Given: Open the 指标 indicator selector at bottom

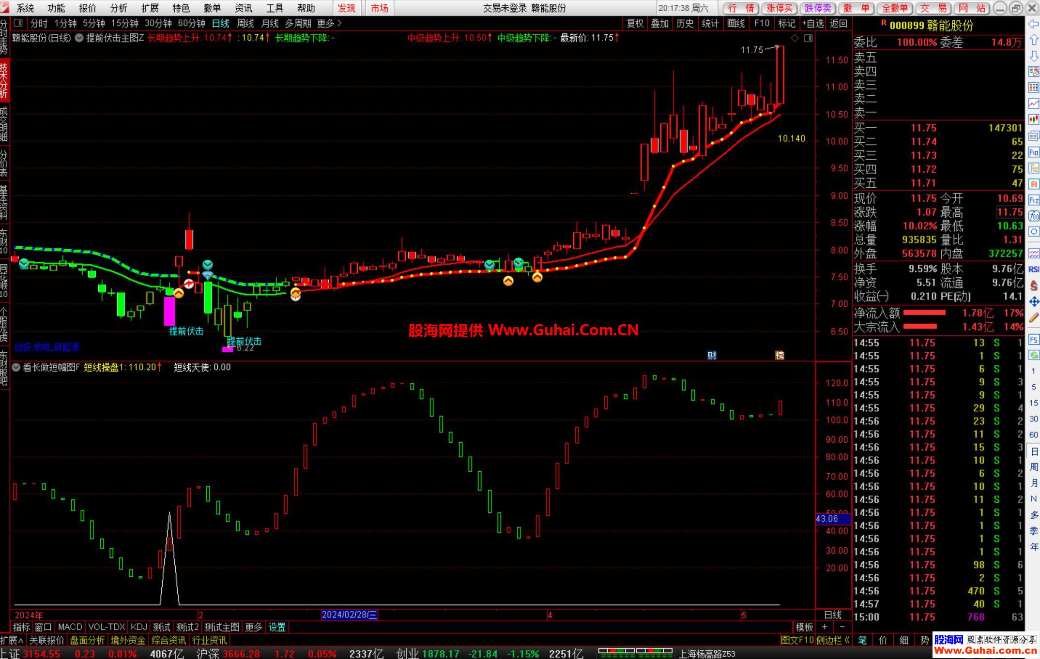Looking at the screenshot, I should click(x=21, y=627).
